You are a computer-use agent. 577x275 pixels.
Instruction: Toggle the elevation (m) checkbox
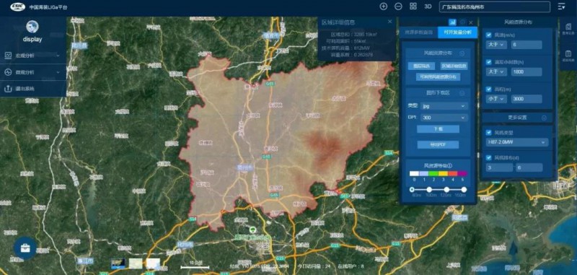[x=489, y=89]
